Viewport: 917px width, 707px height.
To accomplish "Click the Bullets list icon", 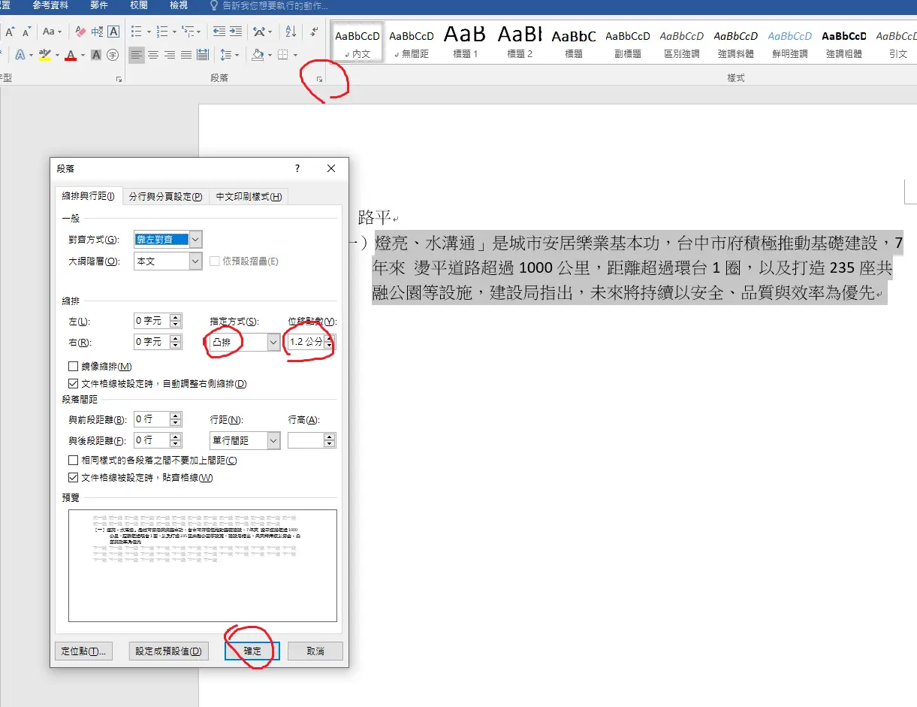I will (x=136, y=32).
